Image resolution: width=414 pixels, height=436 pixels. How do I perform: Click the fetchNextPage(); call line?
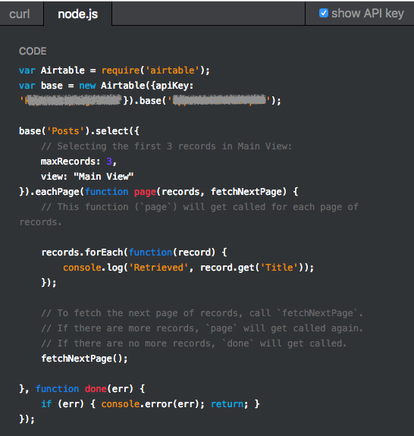coord(84,359)
